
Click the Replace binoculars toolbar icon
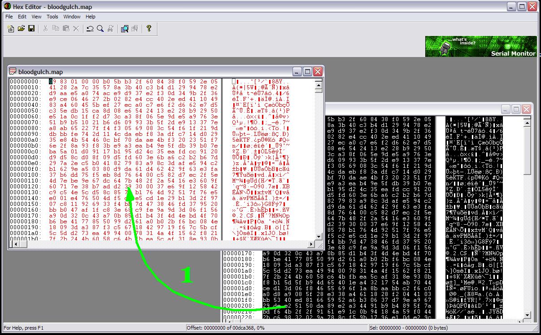click(x=110, y=29)
